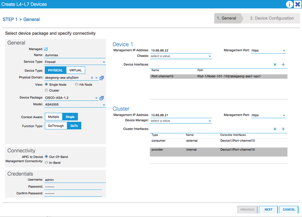
Task: Remove selected Device Interfaces entry with X icon
Action: pyautogui.click(x=275, y=65)
